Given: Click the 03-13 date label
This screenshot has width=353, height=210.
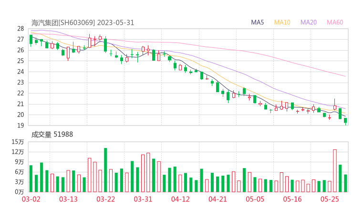Looking at the screenshot, I should click(x=68, y=199).
